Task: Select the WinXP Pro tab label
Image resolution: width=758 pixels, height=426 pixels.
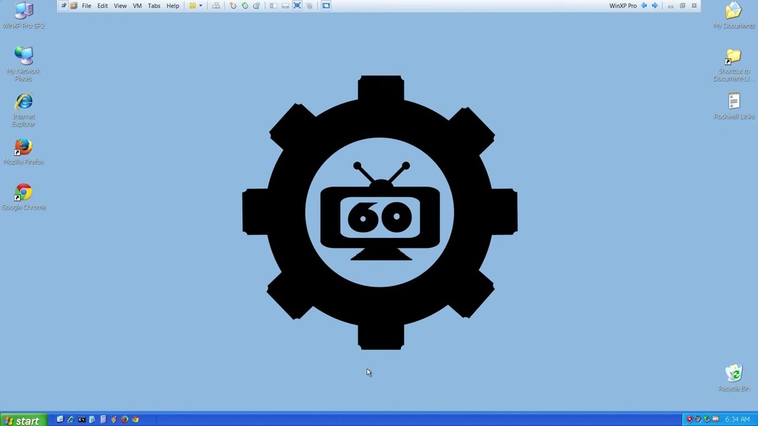Action: (623, 6)
